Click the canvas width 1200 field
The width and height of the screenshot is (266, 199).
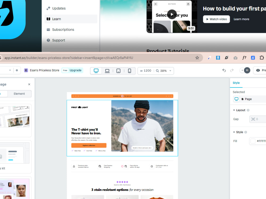click(x=146, y=71)
